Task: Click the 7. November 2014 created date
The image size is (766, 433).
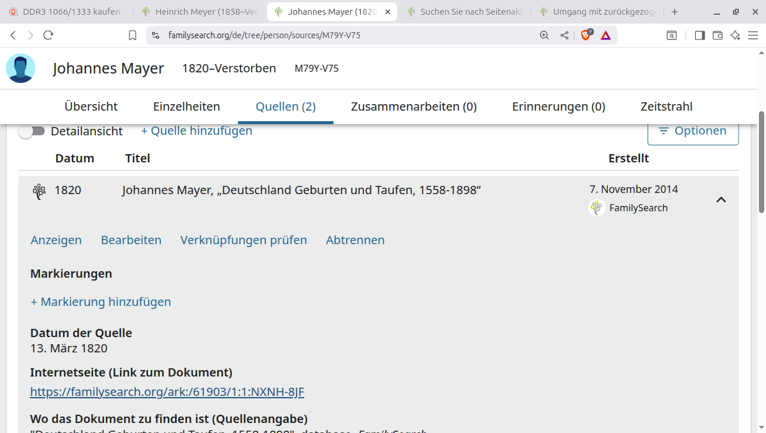Action: (633, 189)
